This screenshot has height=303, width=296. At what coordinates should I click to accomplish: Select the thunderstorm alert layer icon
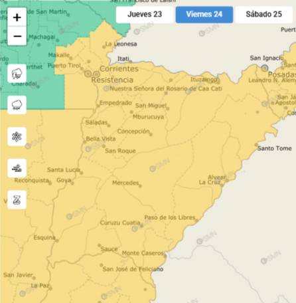point(17,74)
